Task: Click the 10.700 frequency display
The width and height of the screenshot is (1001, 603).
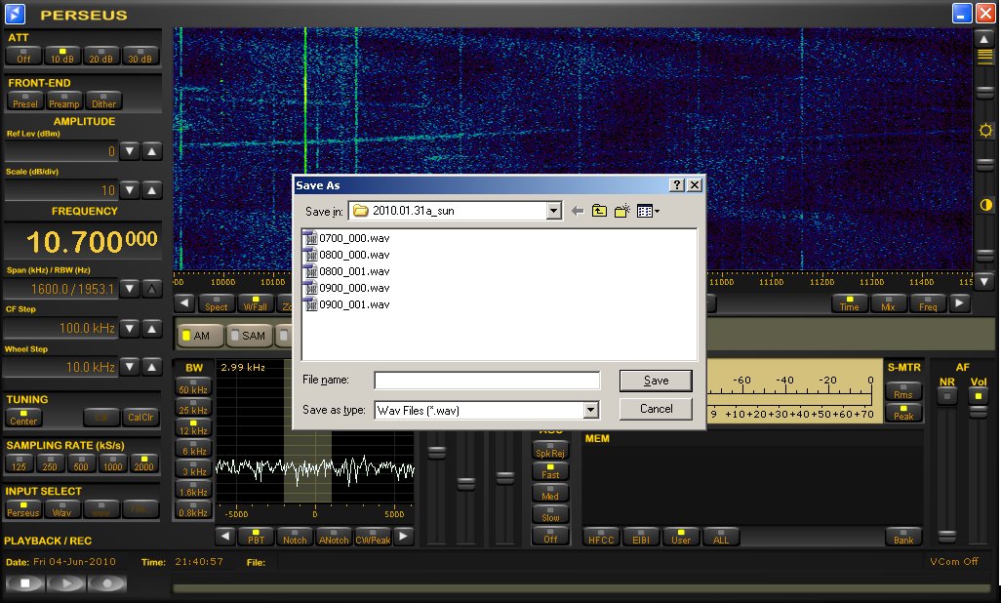Action: pos(83,241)
